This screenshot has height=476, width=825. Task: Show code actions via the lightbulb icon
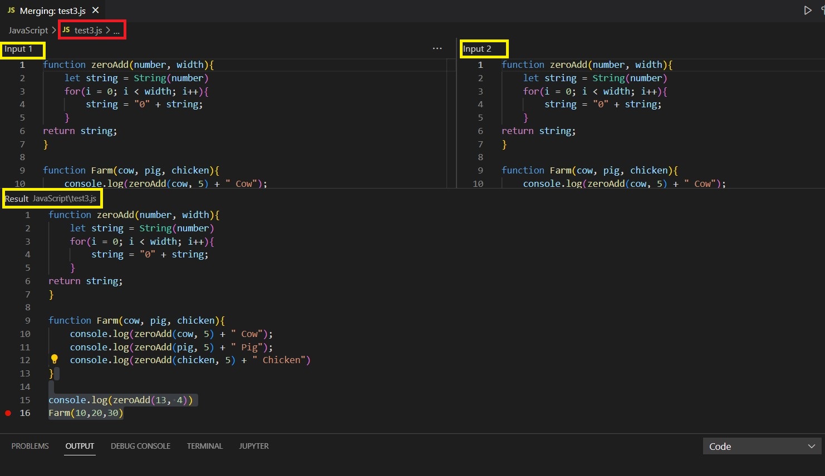click(55, 359)
